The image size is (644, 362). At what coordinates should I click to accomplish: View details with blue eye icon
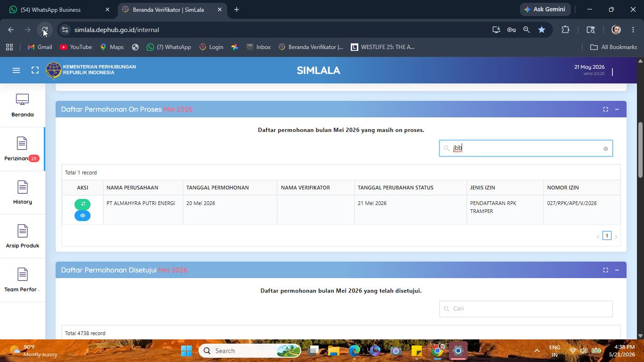click(x=83, y=215)
